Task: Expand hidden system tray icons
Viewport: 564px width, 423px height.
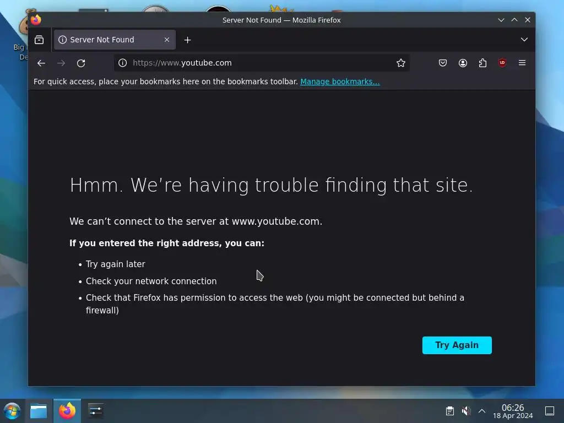Action: [x=482, y=411]
